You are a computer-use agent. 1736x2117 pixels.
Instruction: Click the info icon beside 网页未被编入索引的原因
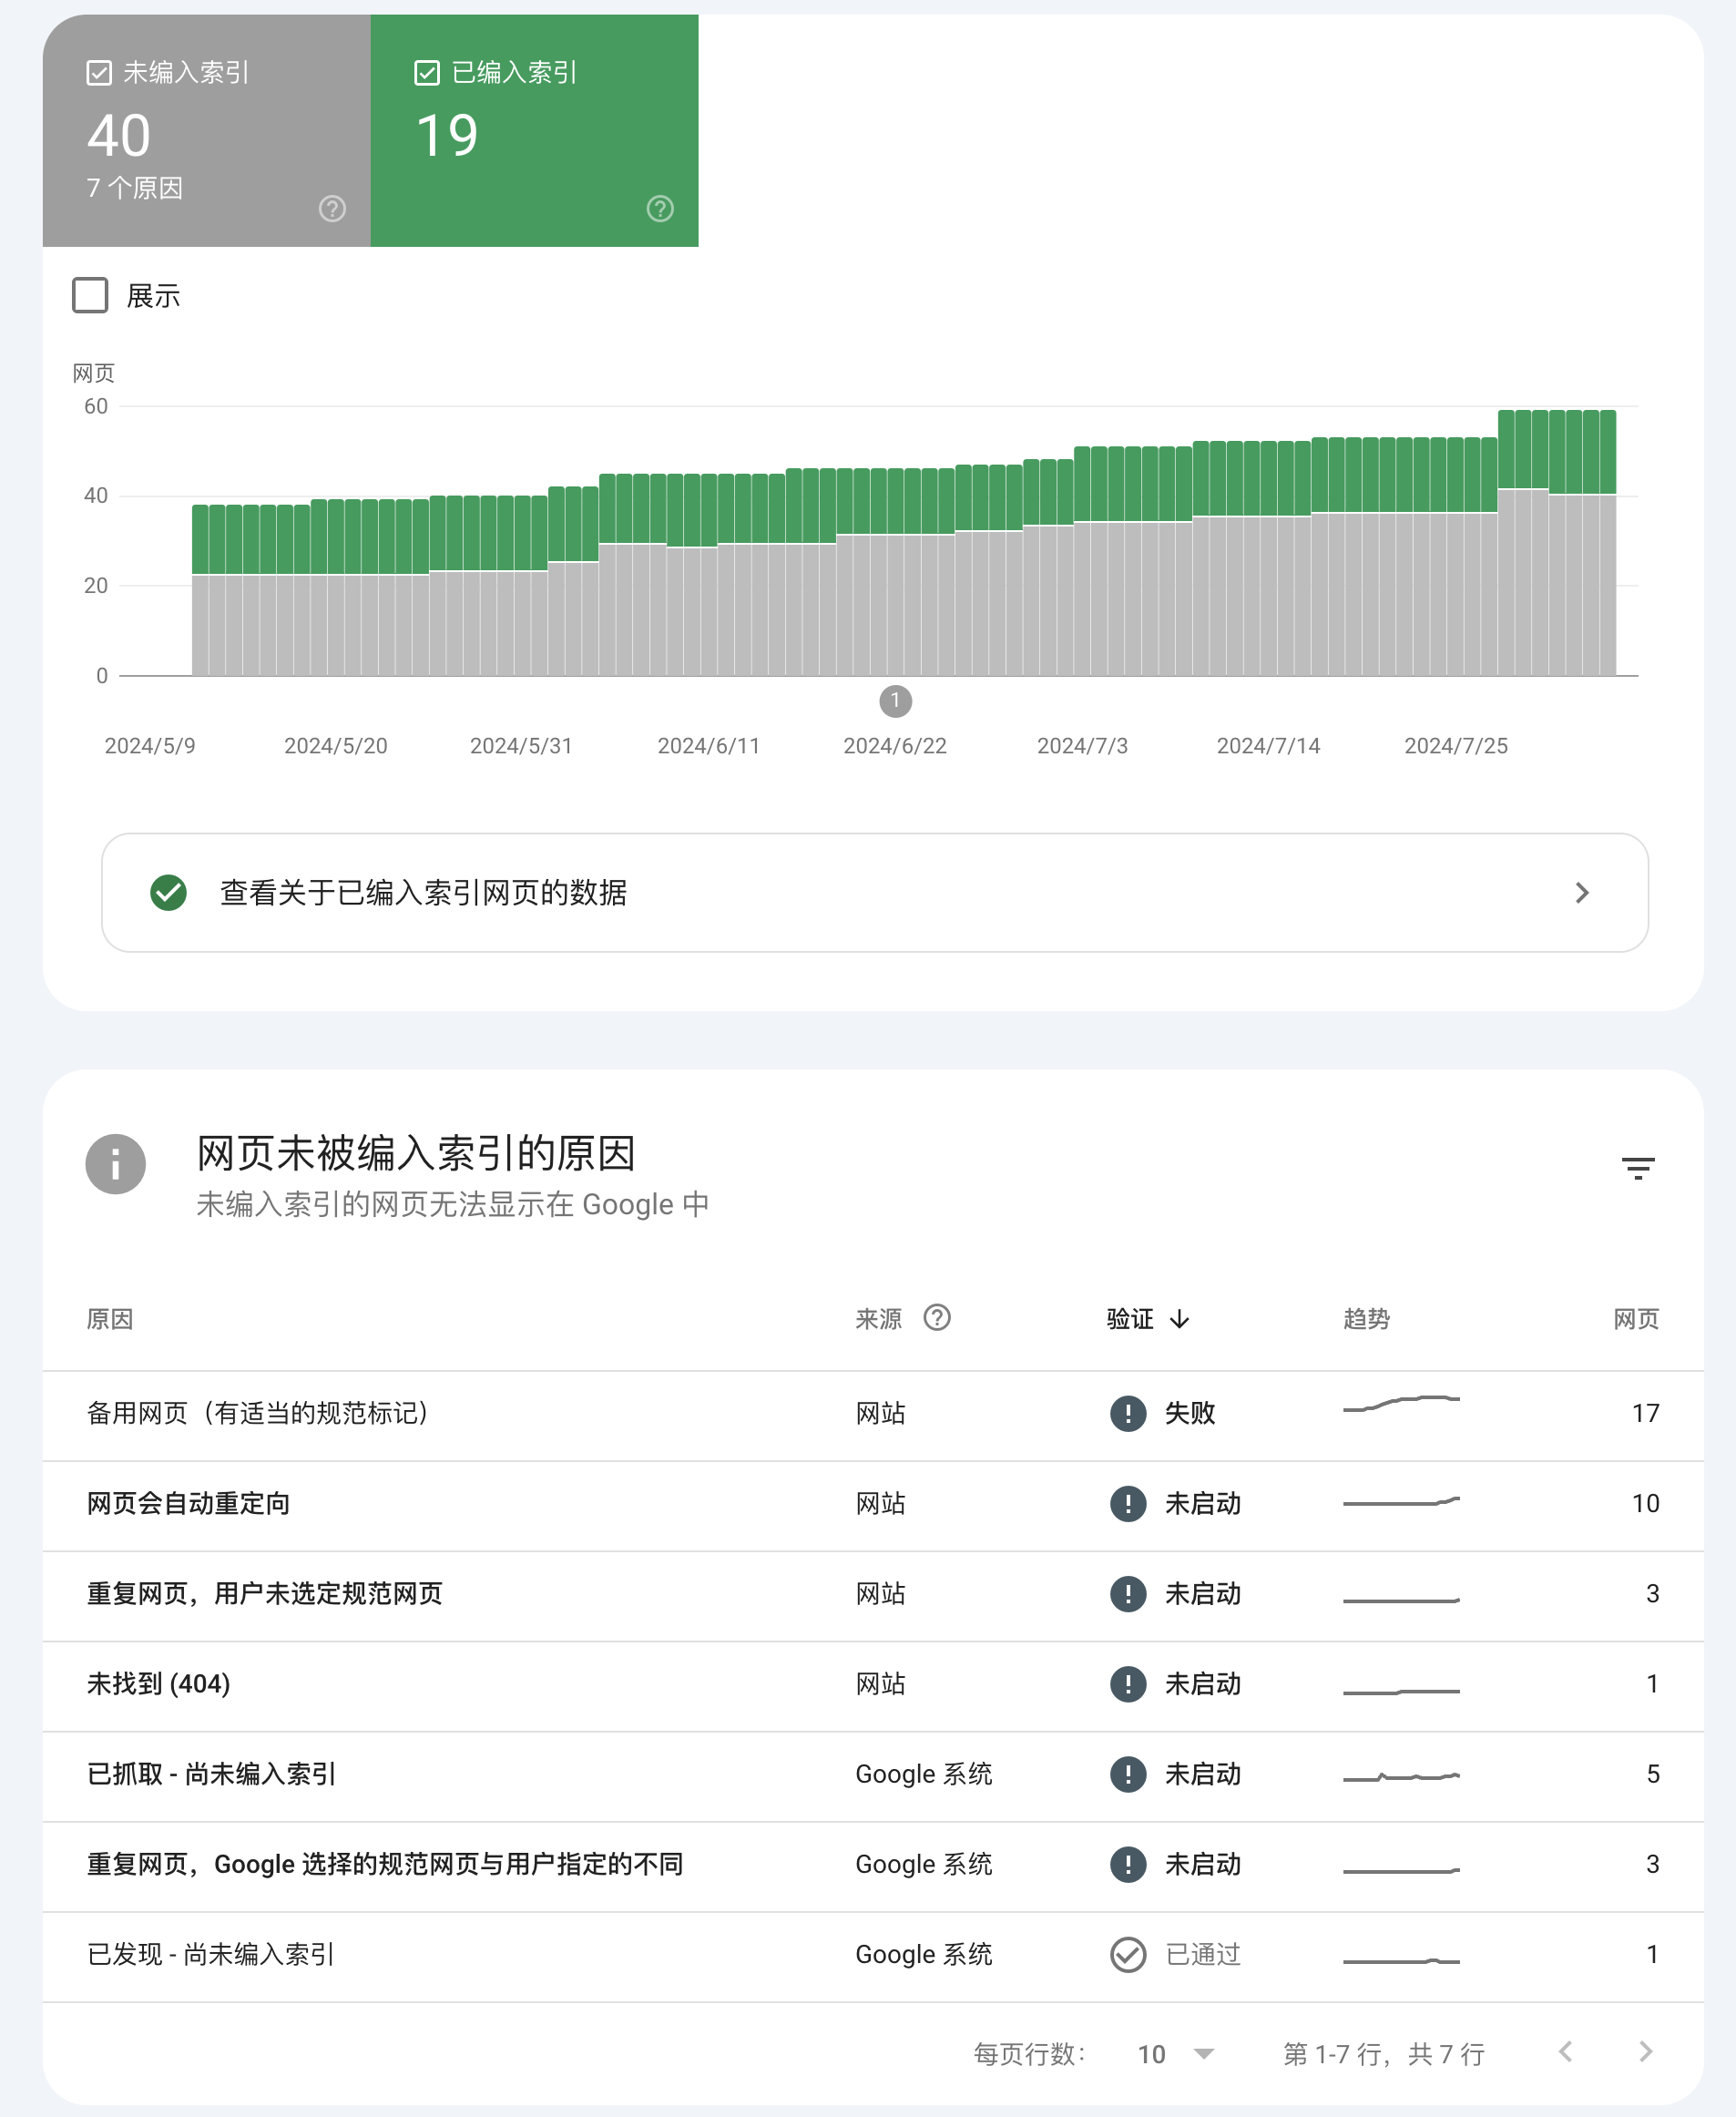pos(116,1164)
